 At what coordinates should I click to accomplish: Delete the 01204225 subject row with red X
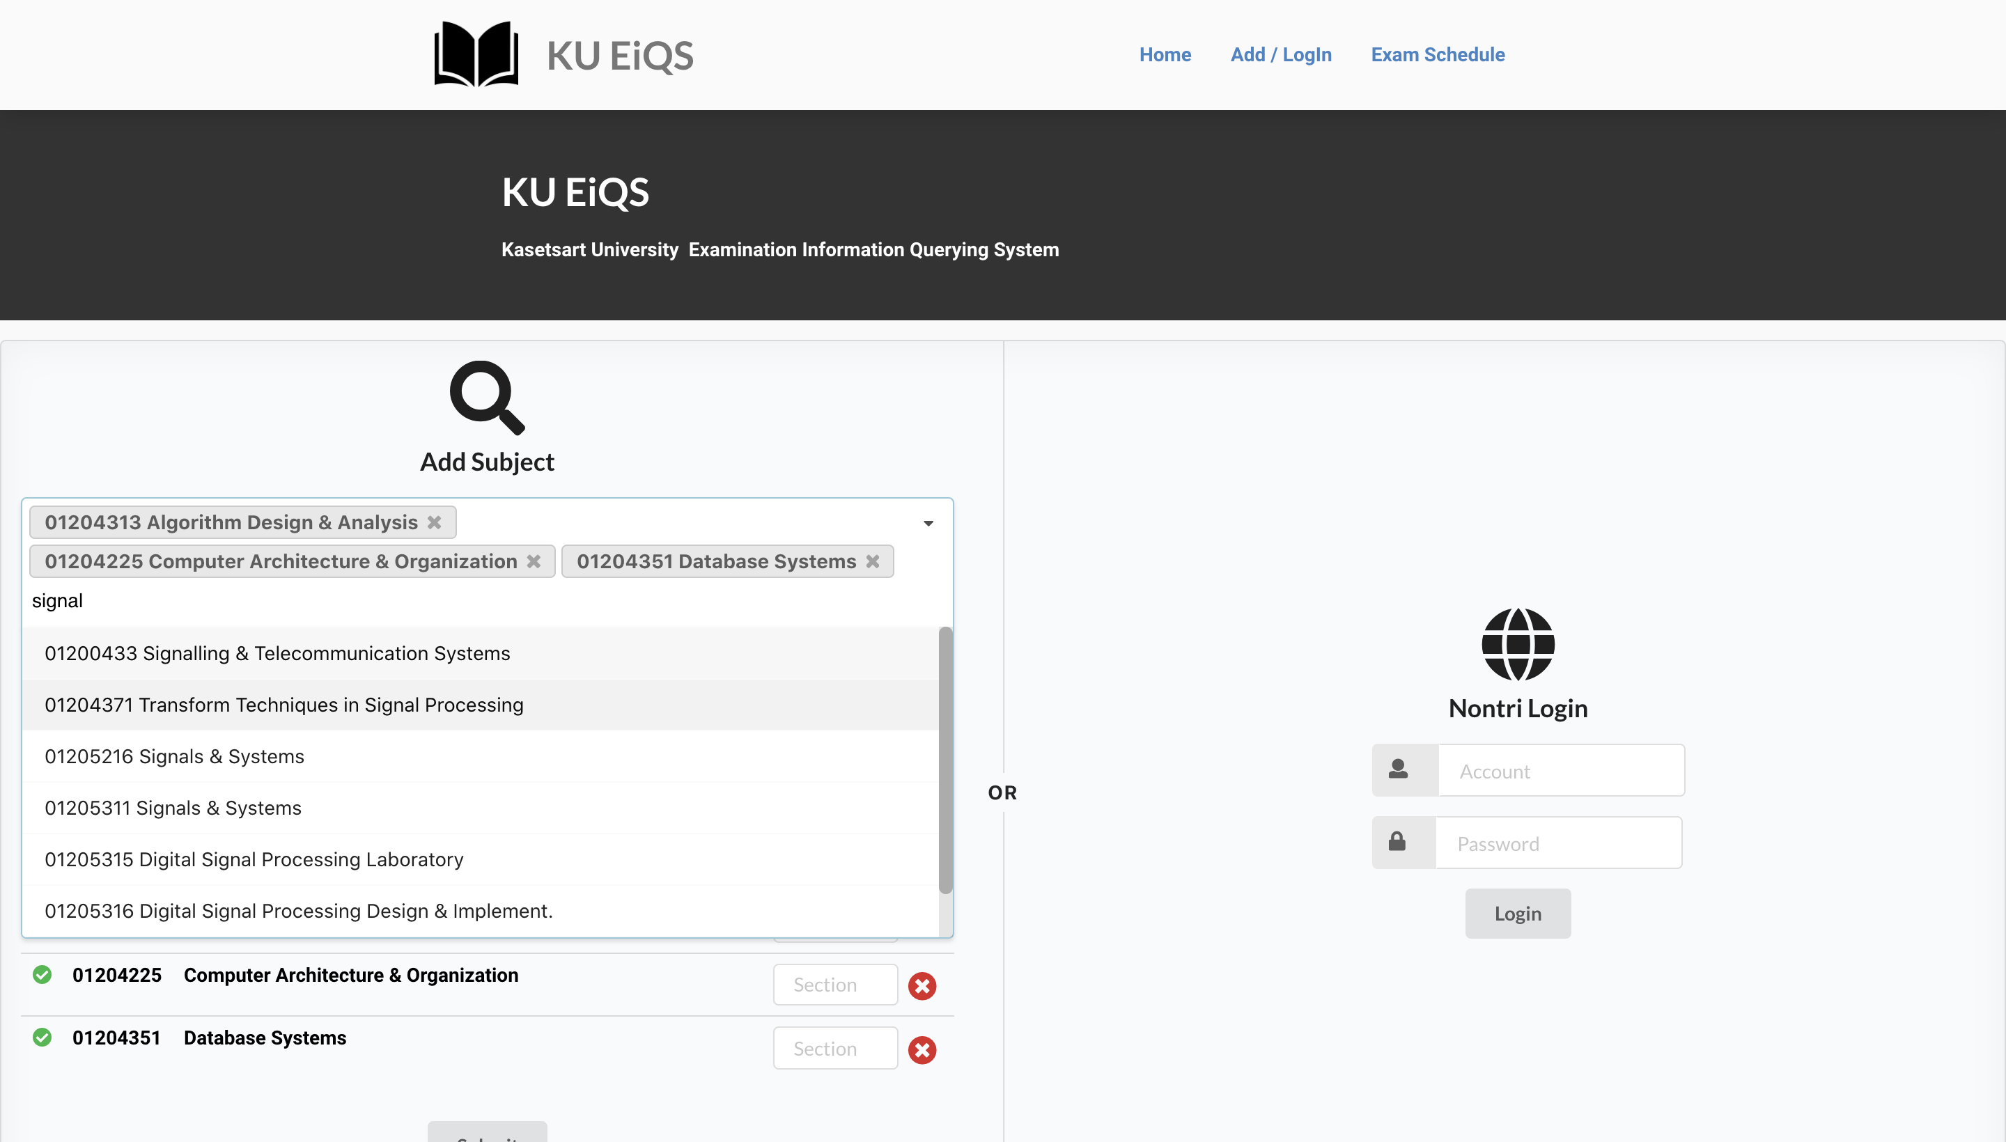pos(922,986)
